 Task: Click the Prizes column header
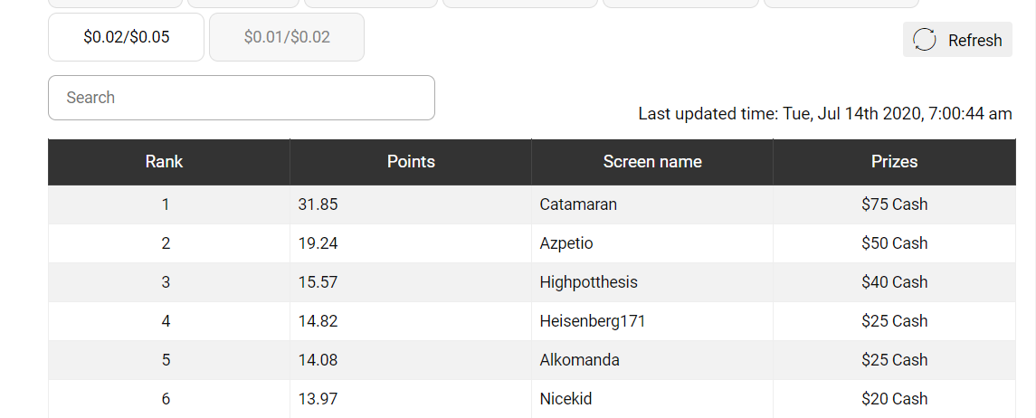pos(894,162)
